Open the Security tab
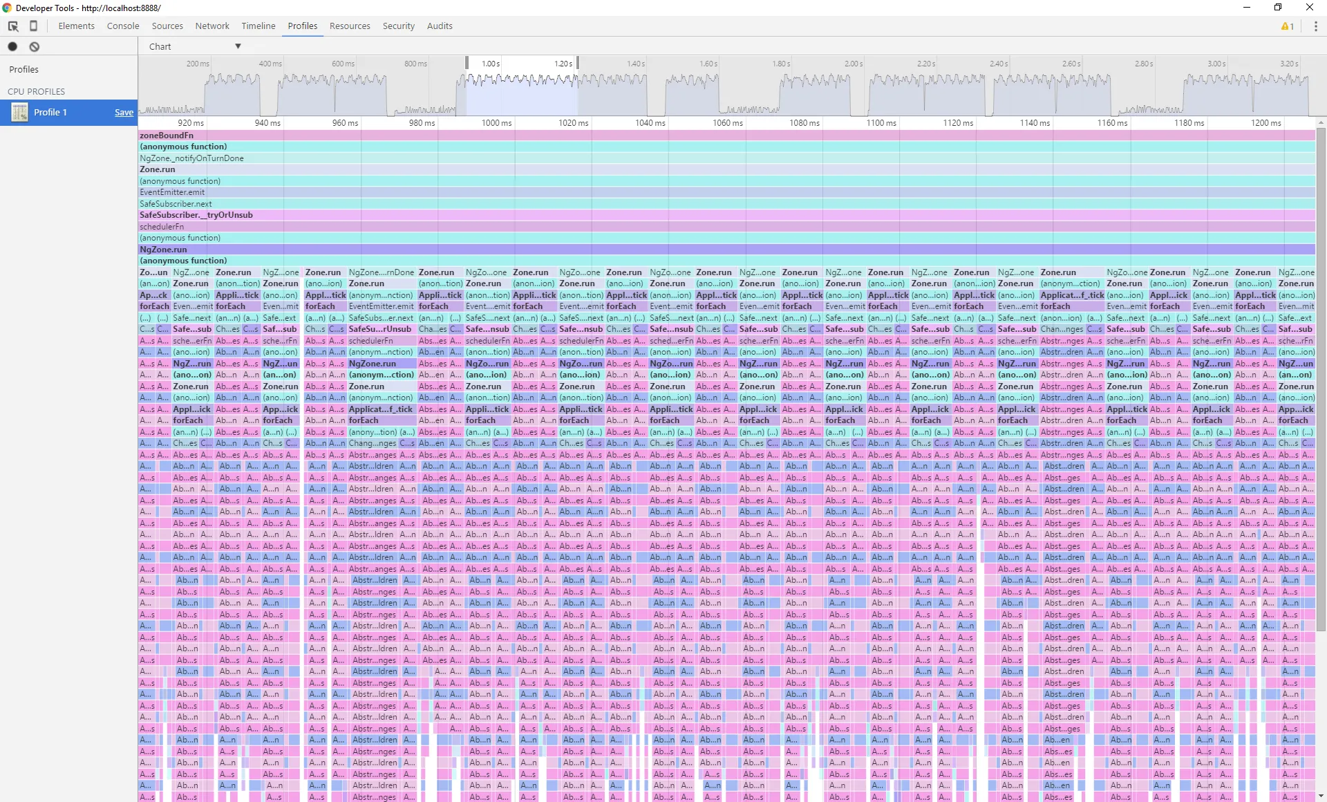 click(398, 26)
